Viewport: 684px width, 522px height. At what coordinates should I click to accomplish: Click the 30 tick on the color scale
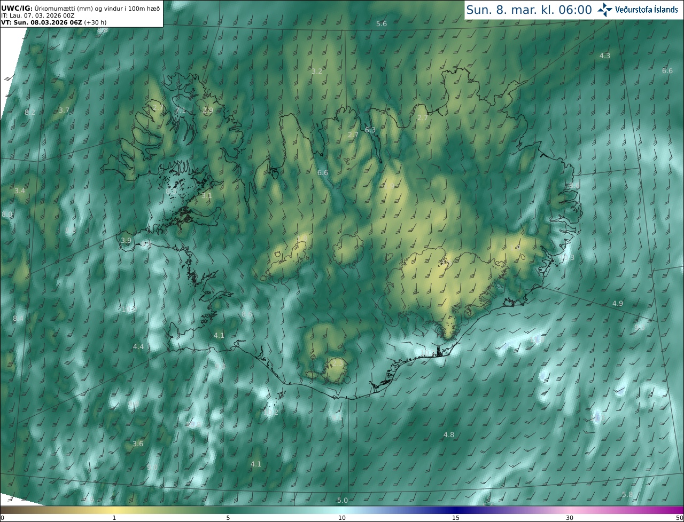[570, 518]
